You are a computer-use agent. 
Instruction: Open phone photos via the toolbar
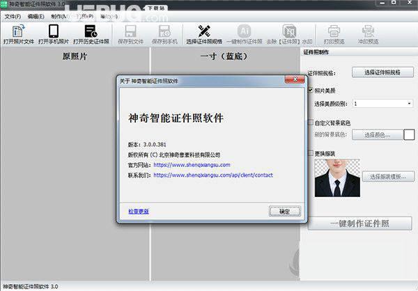[54, 34]
